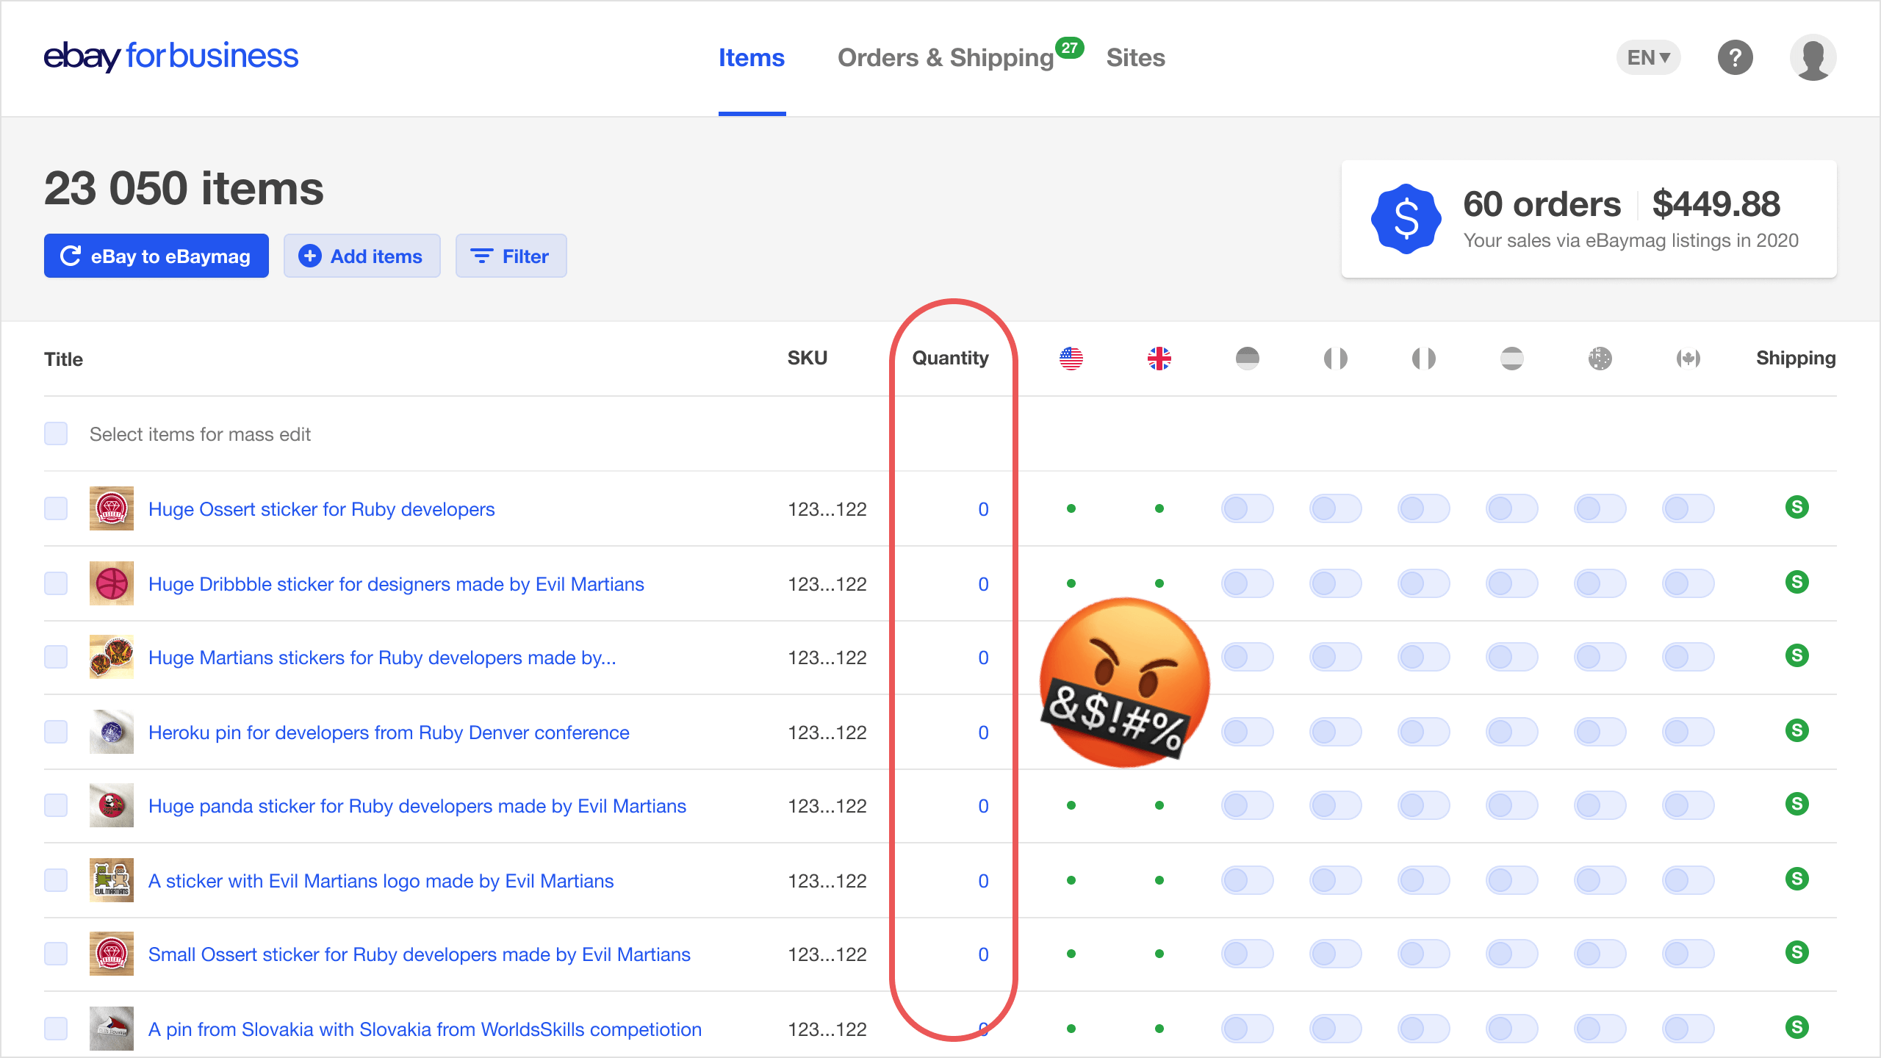Viewport: 1881px width, 1058px height.
Task: Click the UK marketplace flag icon
Action: pos(1159,359)
